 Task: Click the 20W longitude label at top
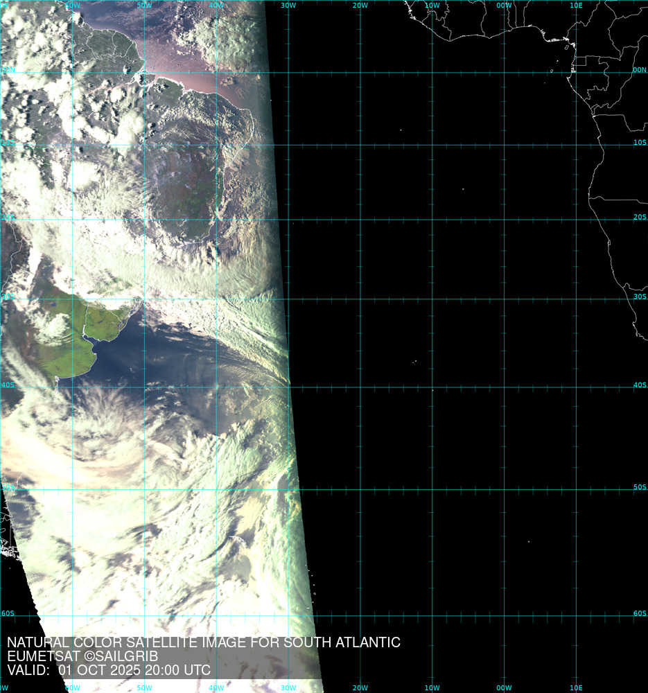click(x=360, y=6)
